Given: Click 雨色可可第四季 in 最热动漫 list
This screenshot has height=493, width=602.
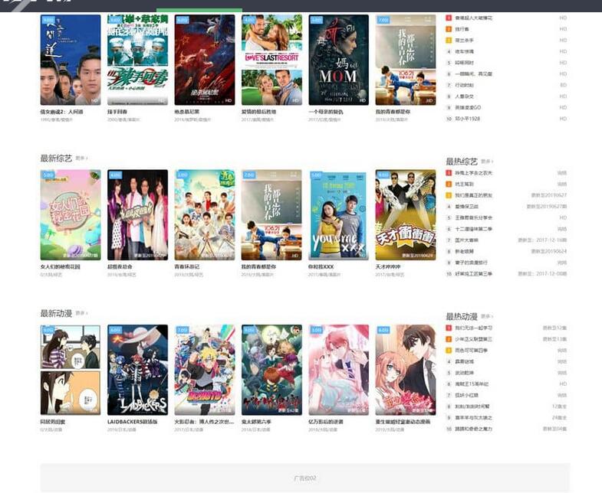Looking at the screenshot, I should 472,351.
